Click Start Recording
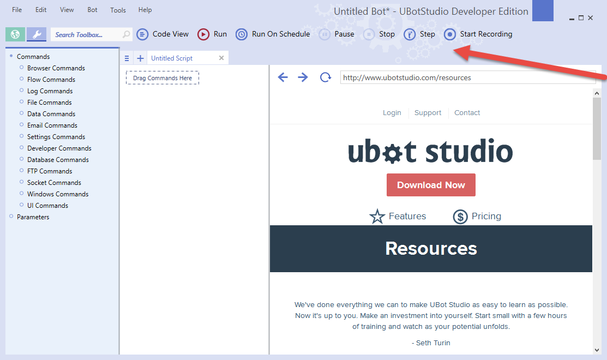 click(x=478, y=34)
